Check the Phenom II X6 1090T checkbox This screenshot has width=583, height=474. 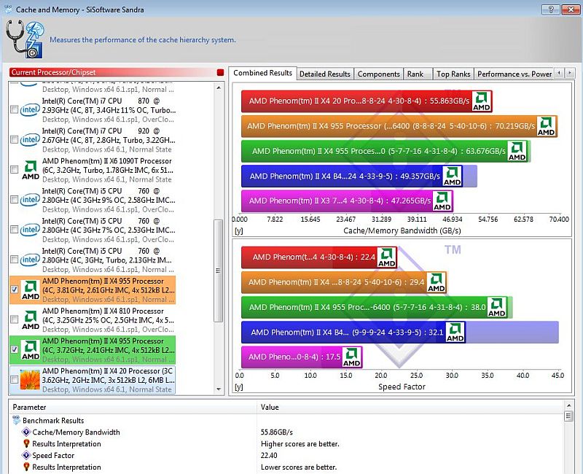[x=14, y=170]
